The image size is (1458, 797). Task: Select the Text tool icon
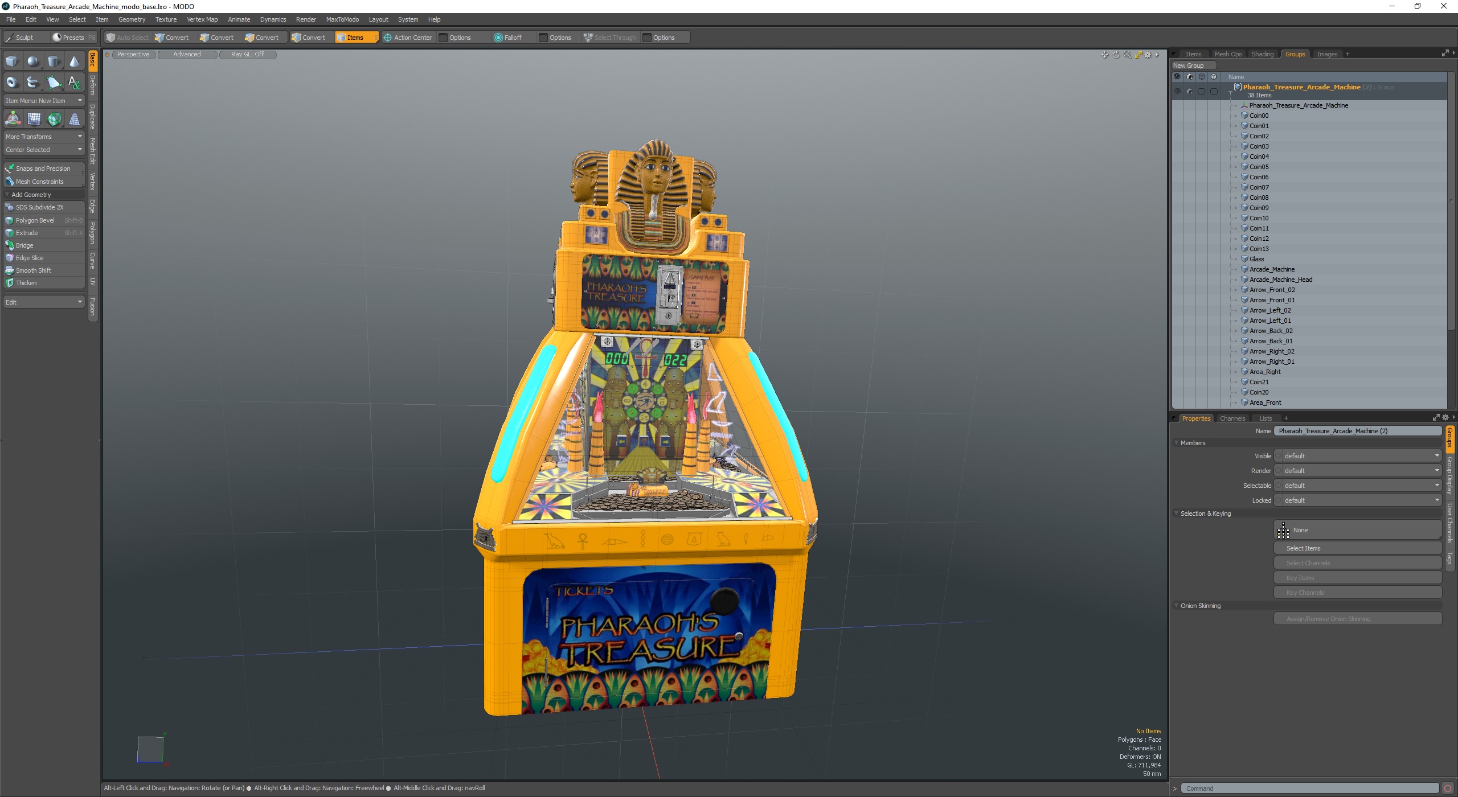(x=74, y=83)
